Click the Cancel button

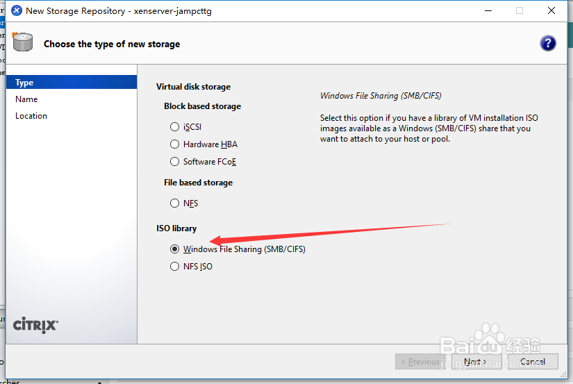click(x=533, y=361)
